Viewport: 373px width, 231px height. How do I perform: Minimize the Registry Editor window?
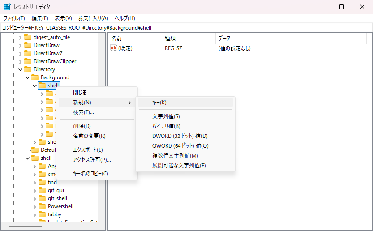click(x=322, y=7)
